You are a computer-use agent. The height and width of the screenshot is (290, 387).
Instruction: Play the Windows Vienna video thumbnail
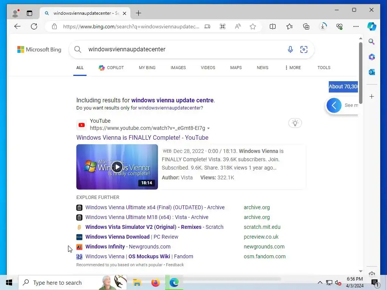pyautogui.click(x=117, y=167)
